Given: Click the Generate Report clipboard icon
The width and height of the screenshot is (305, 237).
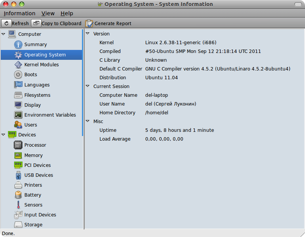Looking at the screenshot, I should point(89,24).
